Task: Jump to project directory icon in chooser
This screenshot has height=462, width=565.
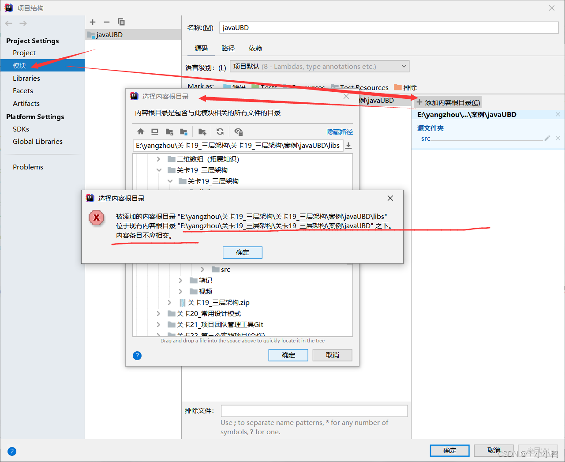Action: [x=169, y=131]
